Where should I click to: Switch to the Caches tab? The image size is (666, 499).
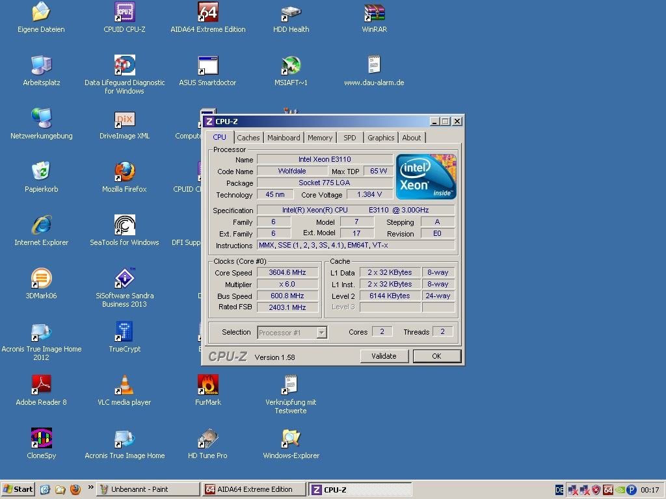click(248, 138)
